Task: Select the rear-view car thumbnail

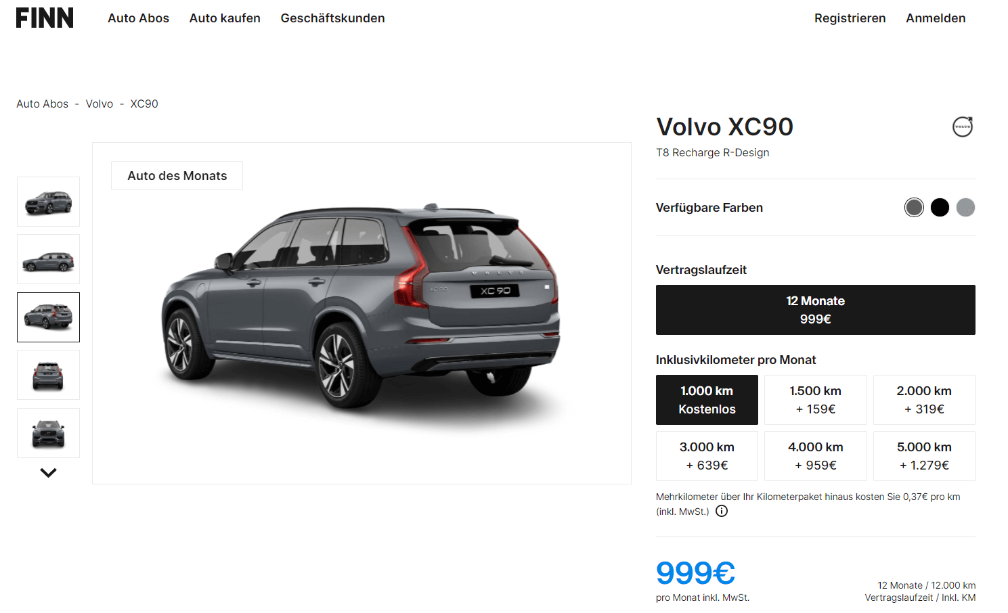Action: (x=48, y=375)
